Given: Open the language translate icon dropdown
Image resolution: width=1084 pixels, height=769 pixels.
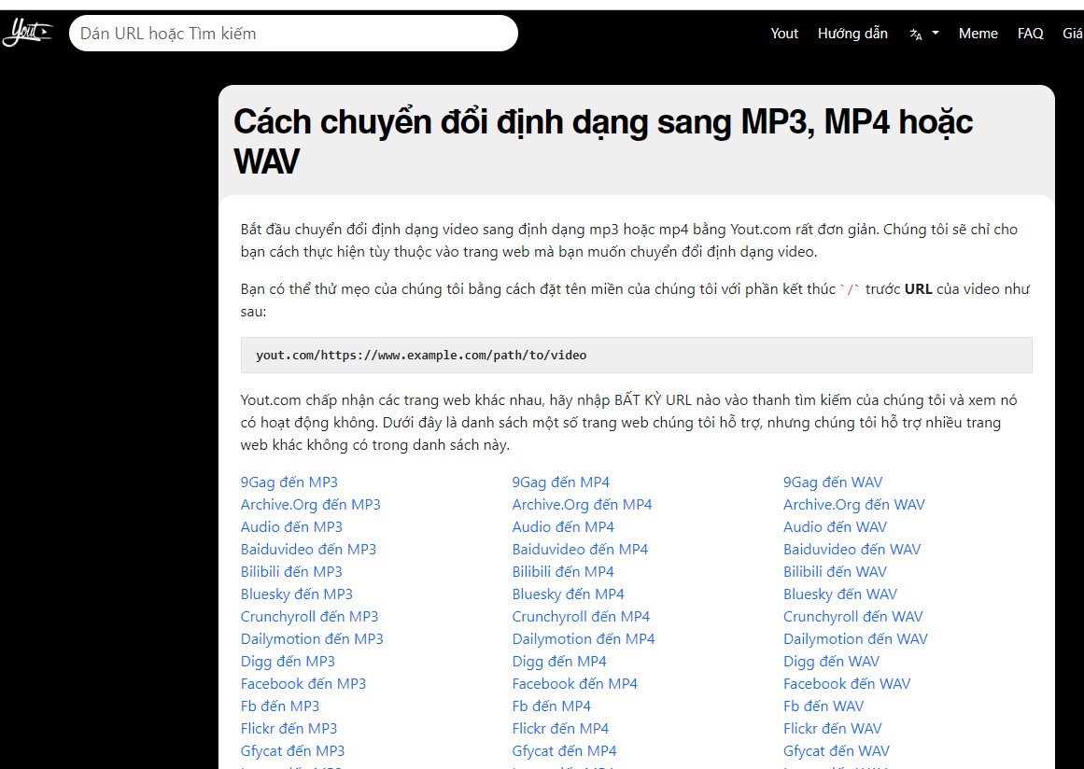Looking at the screenshot, I should pyautogui.click(x=923, y=34).
